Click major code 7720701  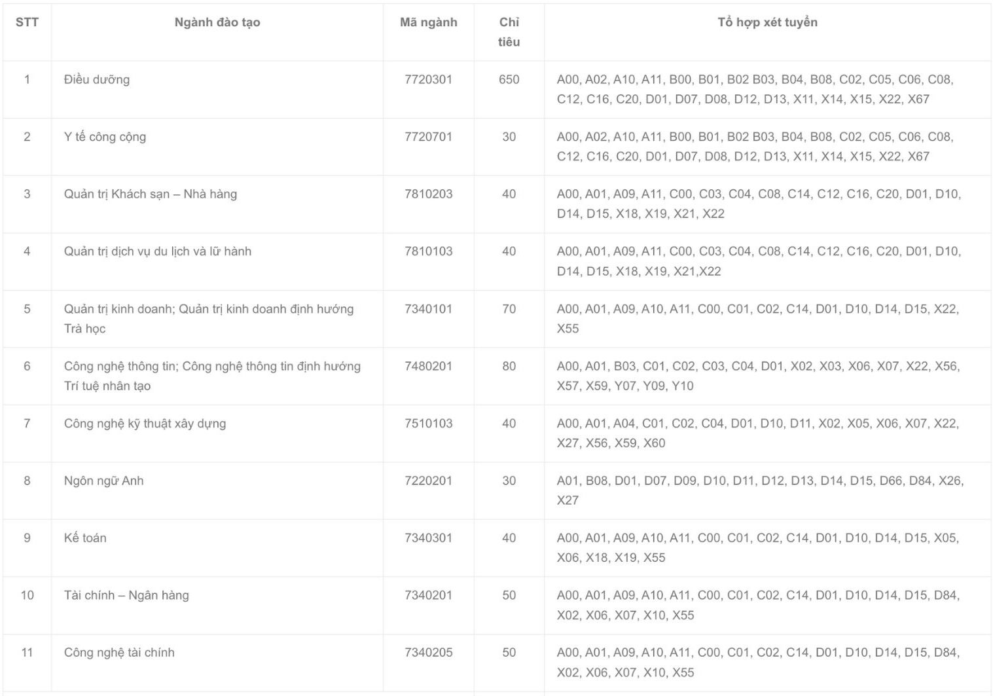[428, 137]
